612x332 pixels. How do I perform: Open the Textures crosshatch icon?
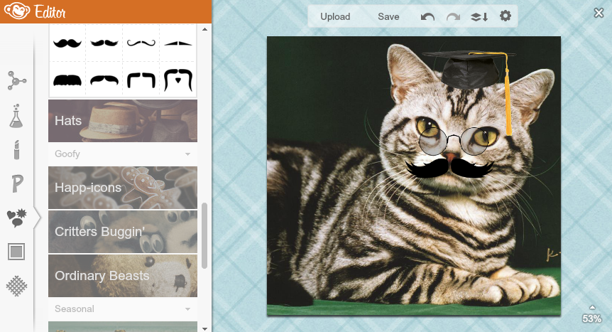click(16, 286)
